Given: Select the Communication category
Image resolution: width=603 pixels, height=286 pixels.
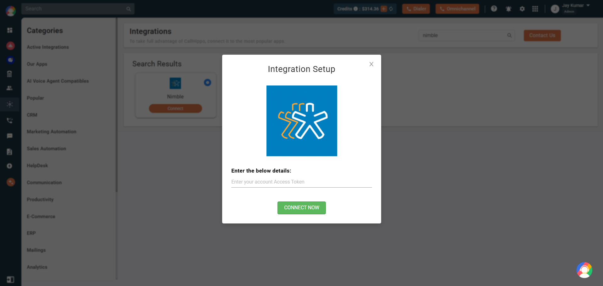Looking at the screenshot, I should tap(44, 183).
